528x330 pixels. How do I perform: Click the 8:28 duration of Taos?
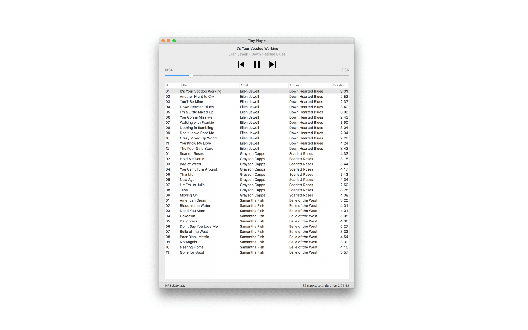[x=344, y=190]
